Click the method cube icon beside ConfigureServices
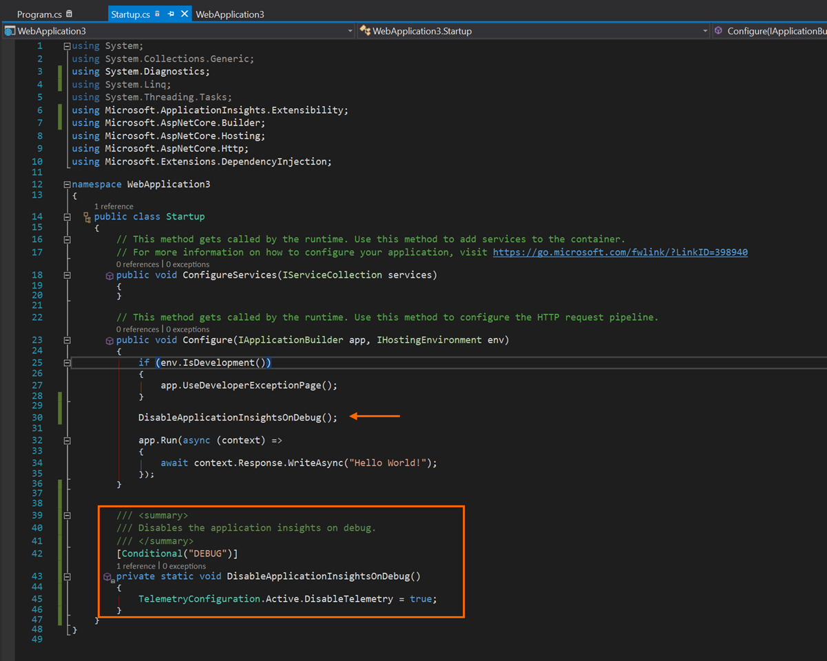The image size is (827, 661). [x=109, y=275]
